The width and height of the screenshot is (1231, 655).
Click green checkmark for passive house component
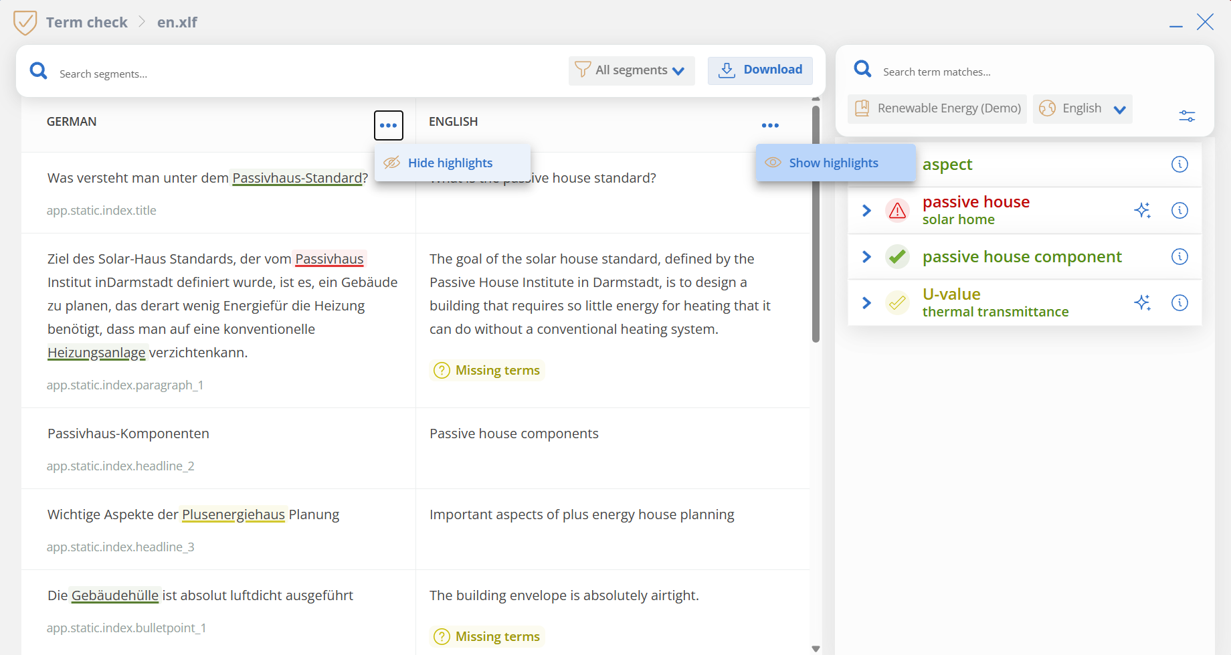point(897,256)
